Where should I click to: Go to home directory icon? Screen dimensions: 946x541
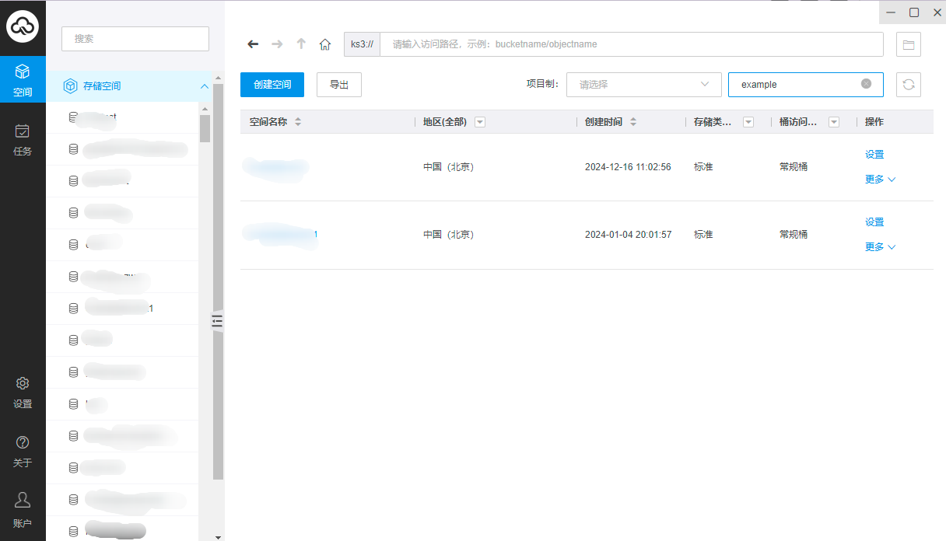click(325, 44)
